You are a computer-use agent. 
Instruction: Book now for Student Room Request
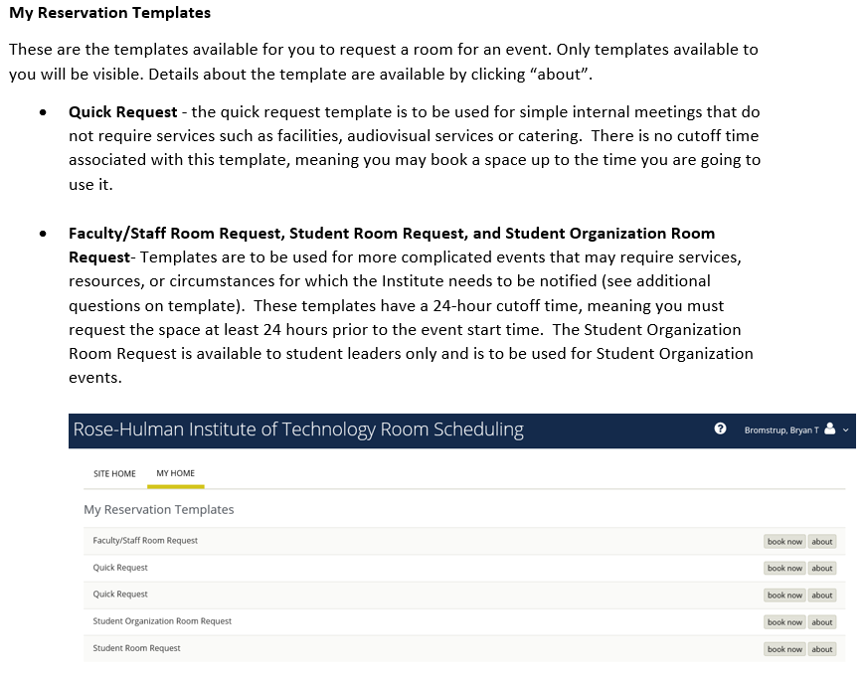[784, 649]
